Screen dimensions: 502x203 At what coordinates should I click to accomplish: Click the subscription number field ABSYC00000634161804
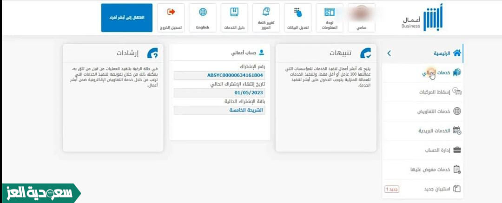pyautogui.click(x=219, y=75)
